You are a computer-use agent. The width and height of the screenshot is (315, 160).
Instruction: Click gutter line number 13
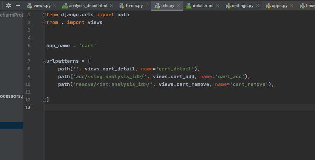click(x=28, y=108)
